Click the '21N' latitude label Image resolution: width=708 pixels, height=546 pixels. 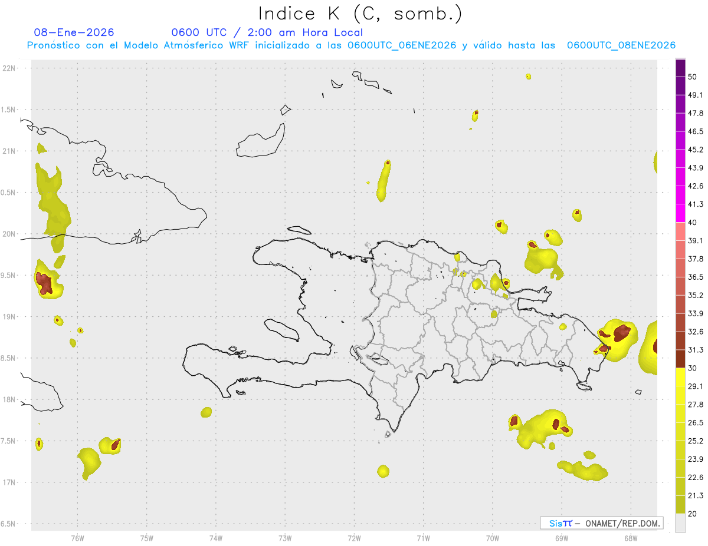pos(9,151)
